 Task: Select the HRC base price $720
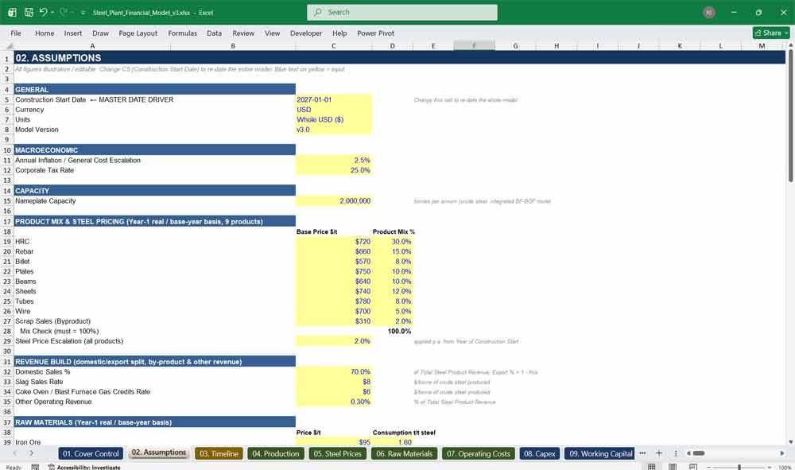tap(334, 241)
